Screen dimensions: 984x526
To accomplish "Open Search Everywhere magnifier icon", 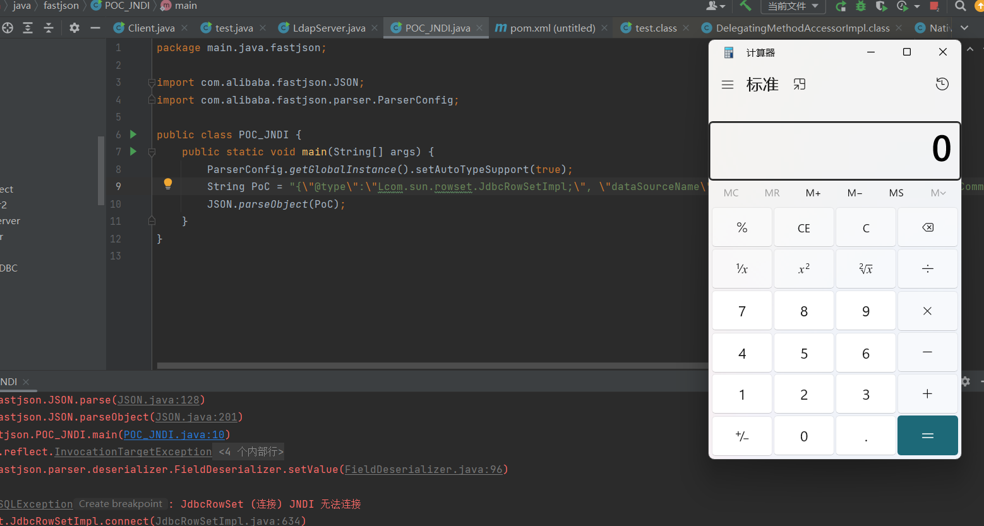I will 960,6.
